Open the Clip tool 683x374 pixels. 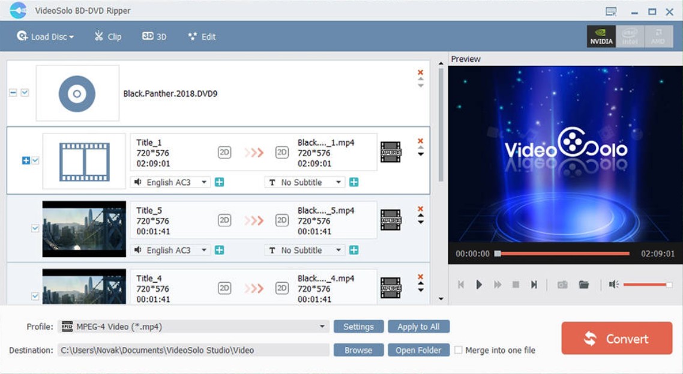(108, 37)
